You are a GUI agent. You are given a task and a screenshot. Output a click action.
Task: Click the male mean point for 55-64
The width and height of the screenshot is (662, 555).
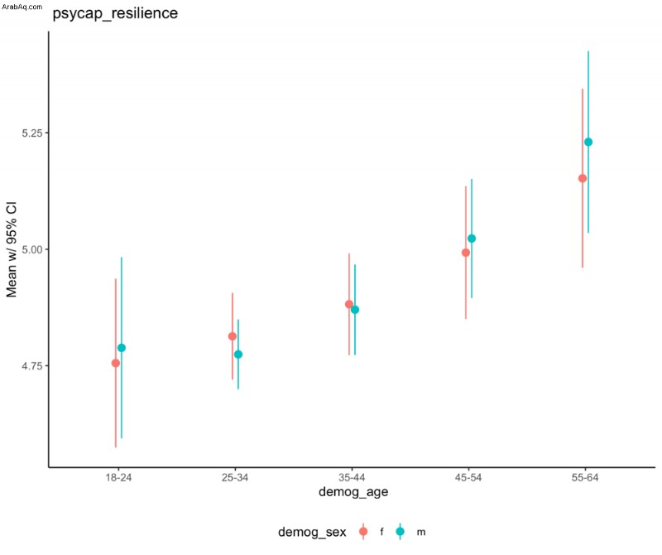pyautogui.click(x=588, y=142)
